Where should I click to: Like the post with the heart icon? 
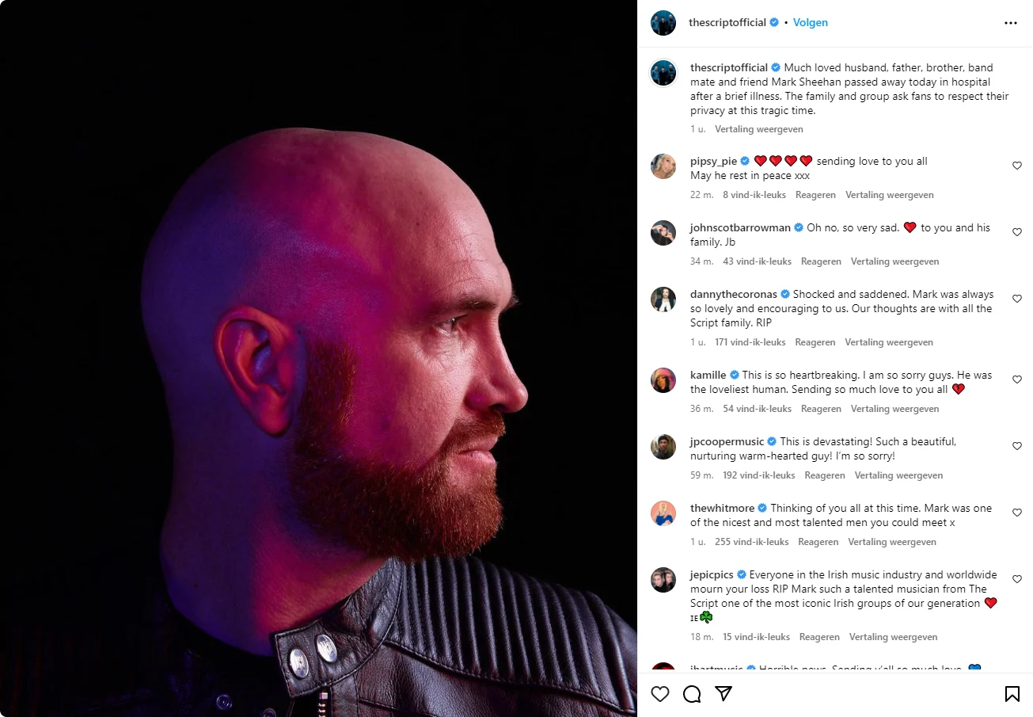(660, 694)
